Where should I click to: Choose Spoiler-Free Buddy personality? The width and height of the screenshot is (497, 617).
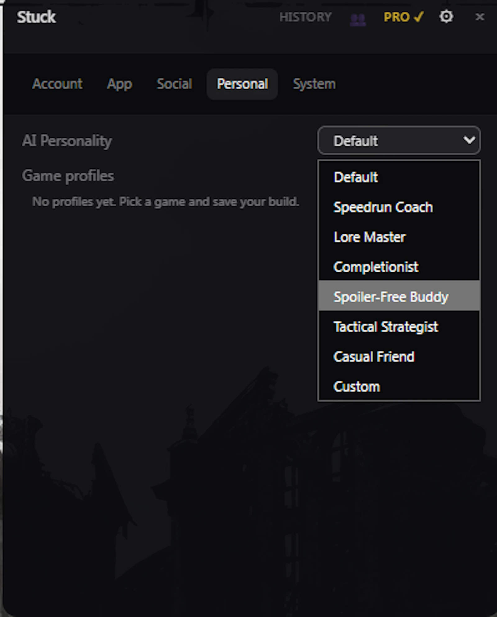point(399,296)
